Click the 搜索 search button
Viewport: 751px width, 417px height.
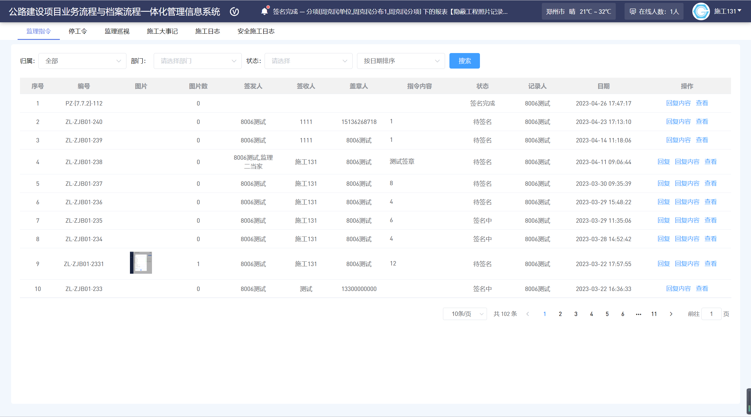coord(465,61)
